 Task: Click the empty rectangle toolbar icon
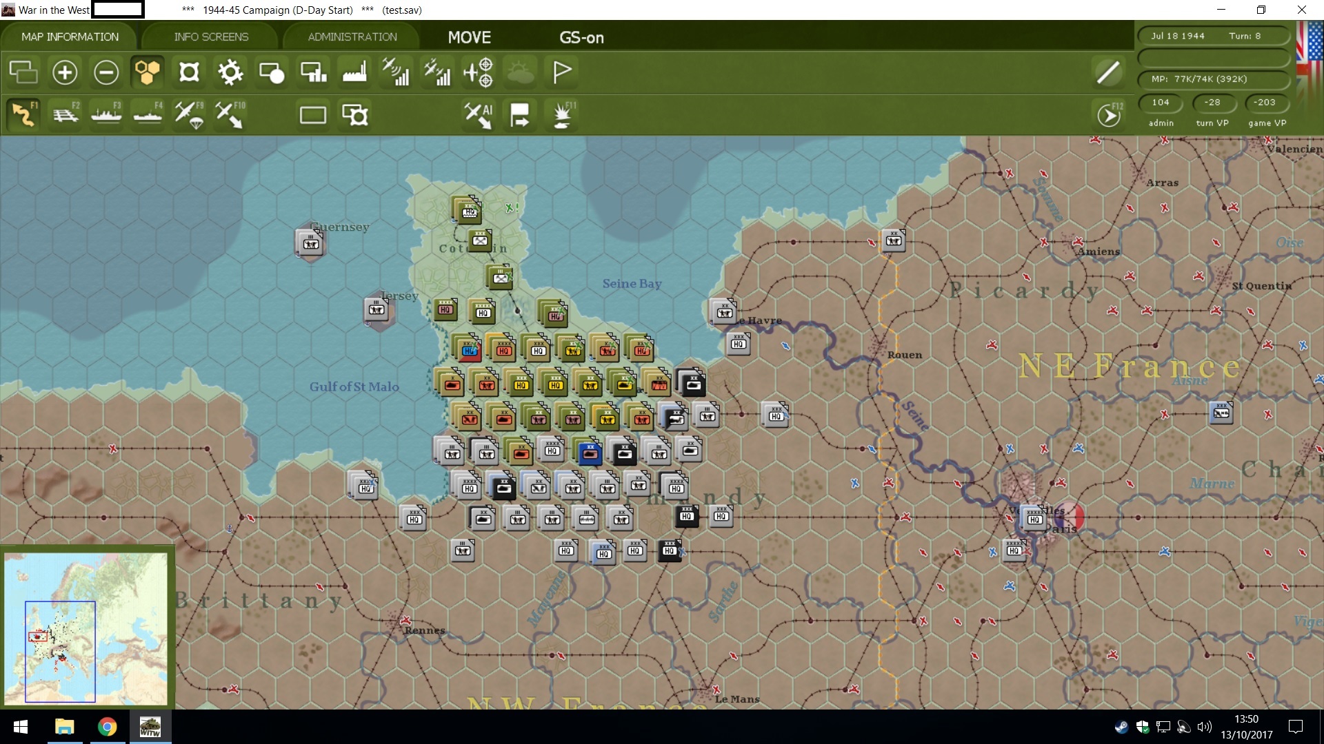click(313, 114)
